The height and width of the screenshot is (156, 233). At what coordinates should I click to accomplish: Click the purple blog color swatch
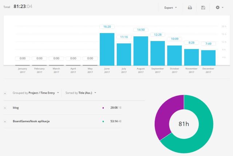103,108
